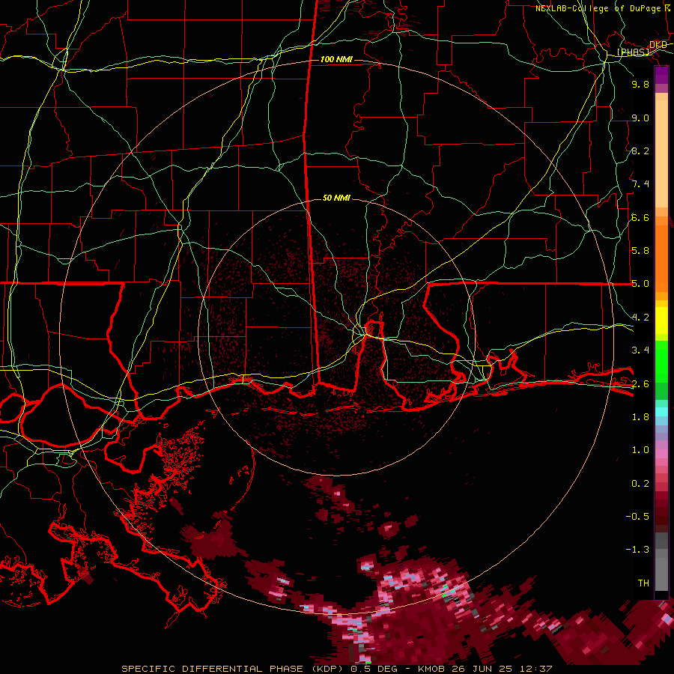
Task: Click the 5.8 scale value
Action: 640,251
